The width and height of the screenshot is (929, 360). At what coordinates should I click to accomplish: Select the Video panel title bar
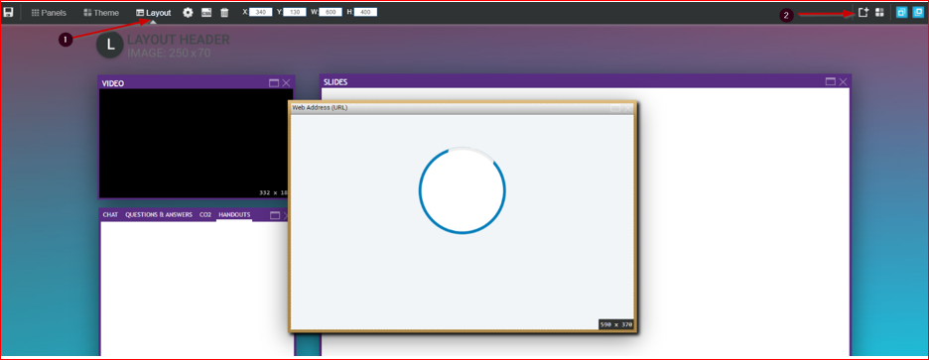196,83
